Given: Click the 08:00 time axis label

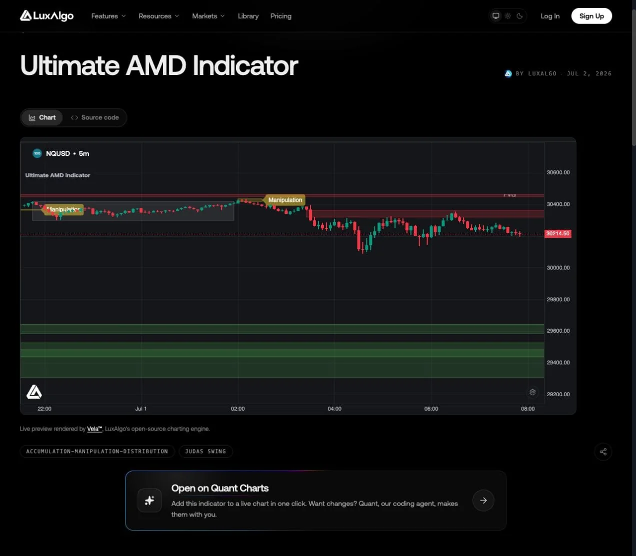Looking at the screenshot, I should pyautogui.click(x=527, y=409).
